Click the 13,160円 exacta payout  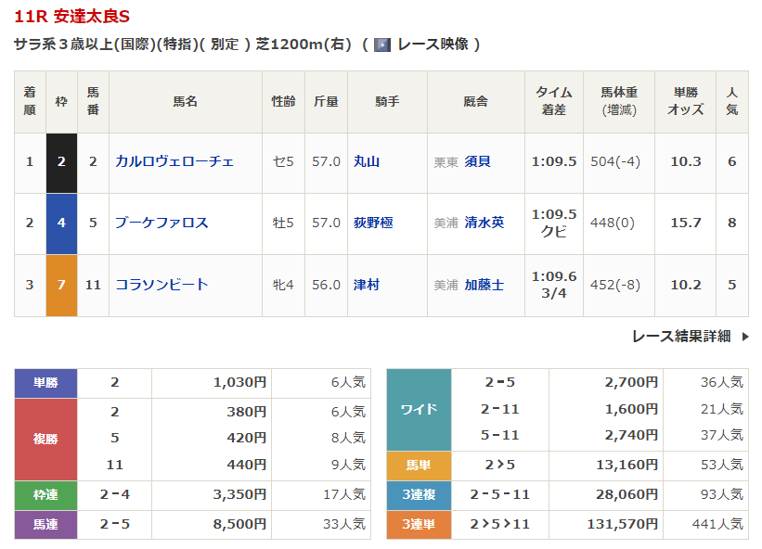(626, 465)
